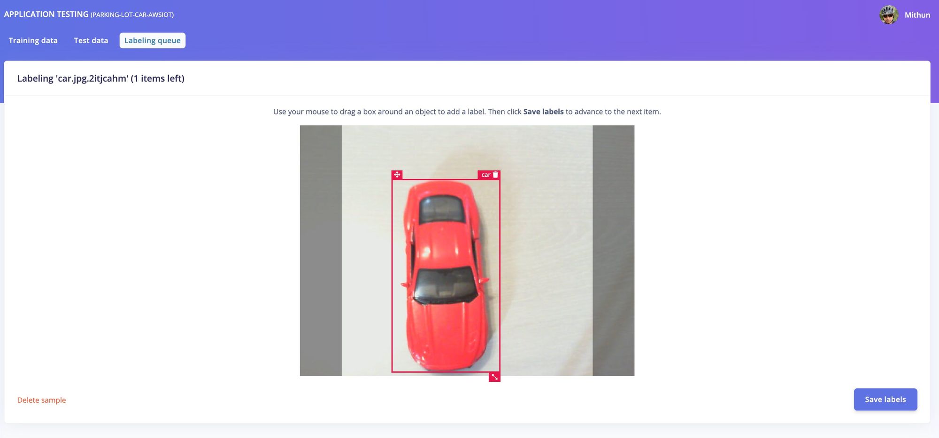The height and width of the screenshot is (438, 939).
Task: Save labels with the blue button
Action: point(885,400)
